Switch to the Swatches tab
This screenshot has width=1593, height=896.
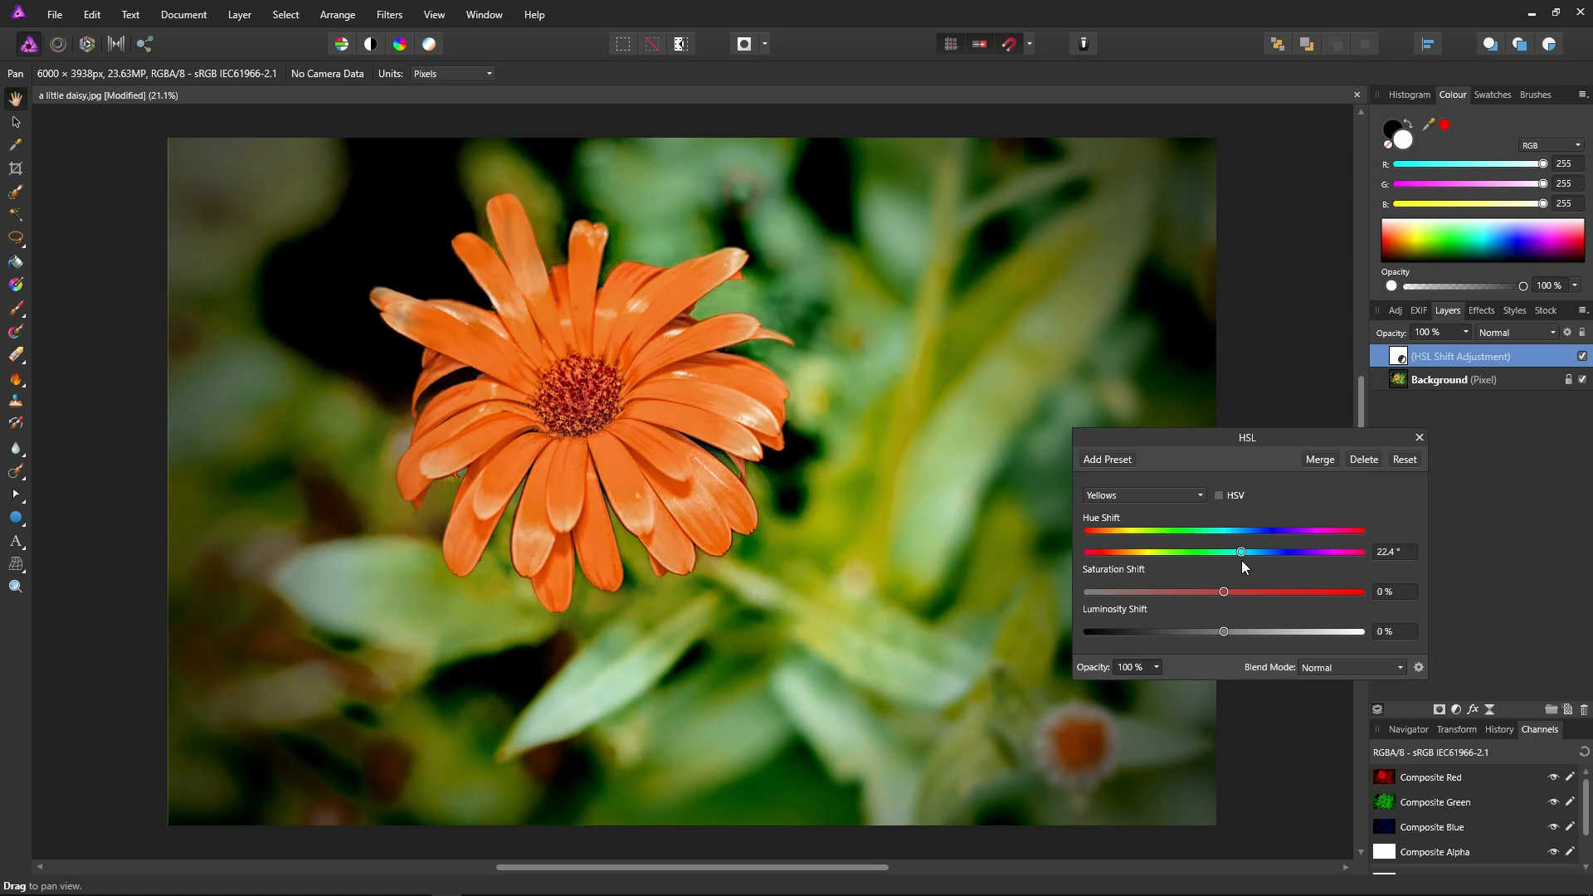1492,95
